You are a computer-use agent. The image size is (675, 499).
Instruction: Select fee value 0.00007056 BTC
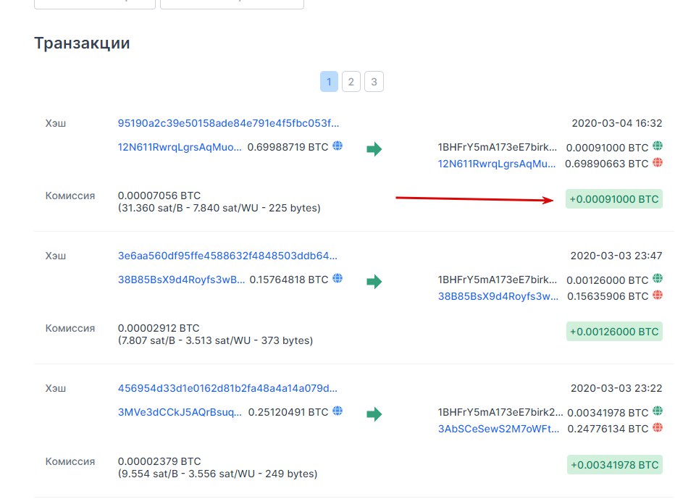pyautogui.click(x=159, y=196)
